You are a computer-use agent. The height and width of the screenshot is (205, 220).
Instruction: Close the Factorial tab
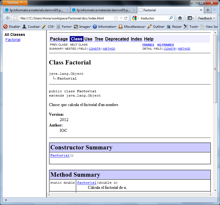[x=201, y=10]
